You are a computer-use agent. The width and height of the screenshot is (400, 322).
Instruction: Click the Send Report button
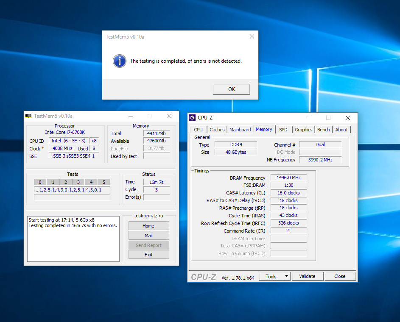coord(148,245)
